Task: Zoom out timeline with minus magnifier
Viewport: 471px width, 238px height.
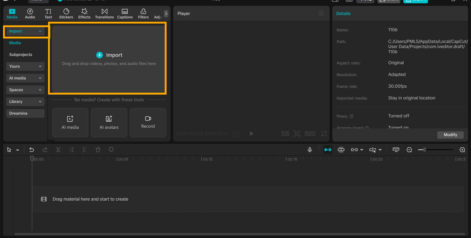Action: tap(409, 150)
